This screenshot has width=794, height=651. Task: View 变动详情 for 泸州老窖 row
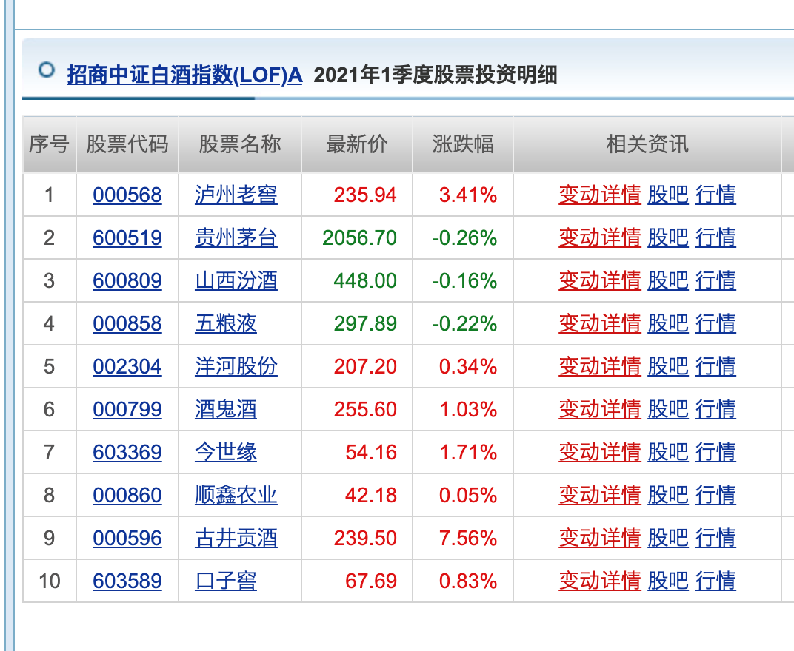point(599,195)
